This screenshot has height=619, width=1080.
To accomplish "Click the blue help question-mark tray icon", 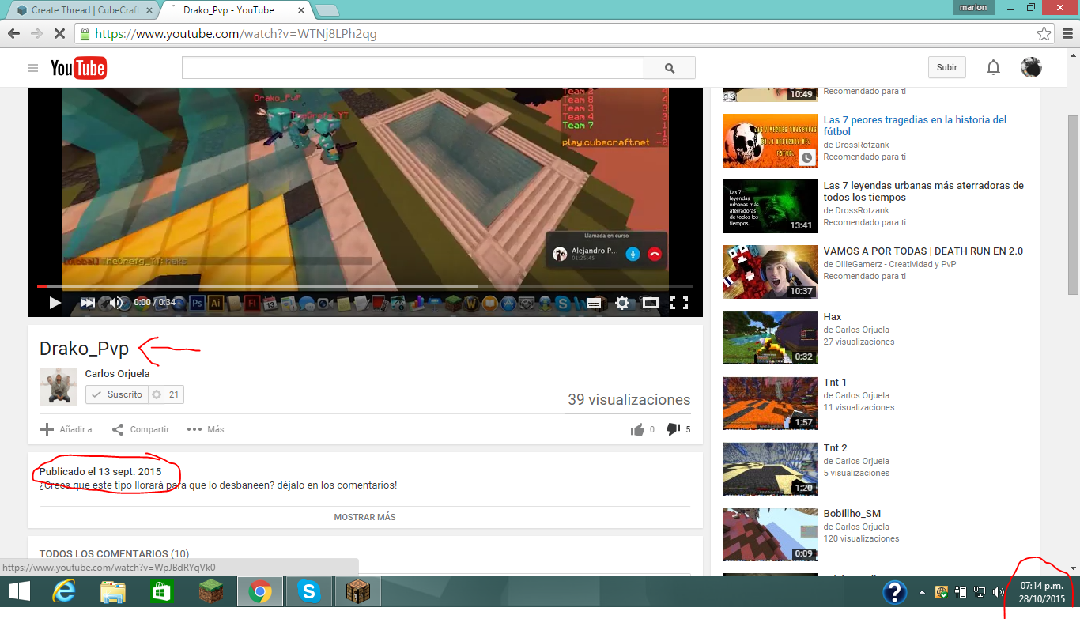I will (x=894, y=592).
